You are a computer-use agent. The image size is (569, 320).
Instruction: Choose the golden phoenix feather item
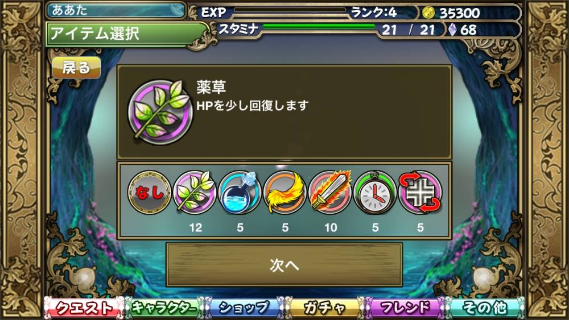point(285,193)
